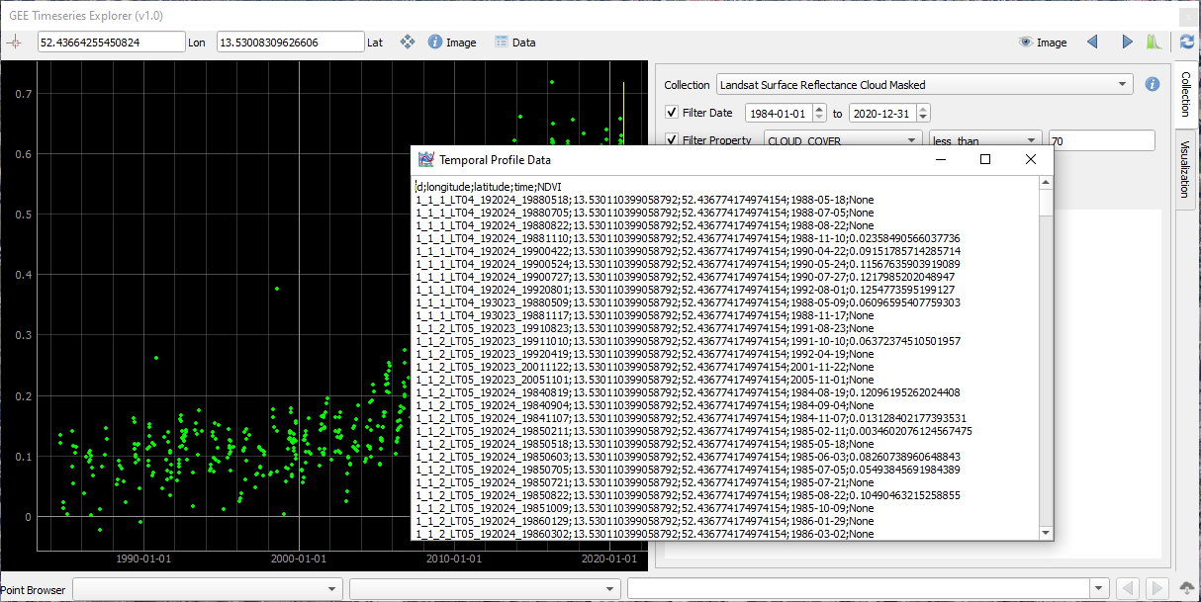Expand the CLOUD_COVER property dropdown
The width and height of the screenshot is (1201, 602).
coord(844,140)
